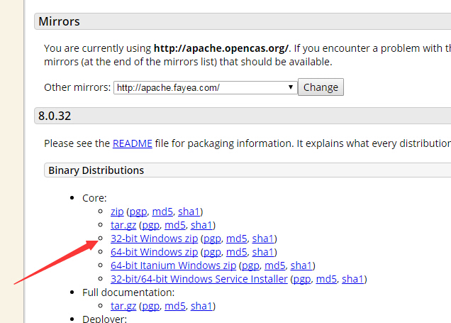
Task: Open the Other mirrors dropdown list
Action: pos(206,87)
